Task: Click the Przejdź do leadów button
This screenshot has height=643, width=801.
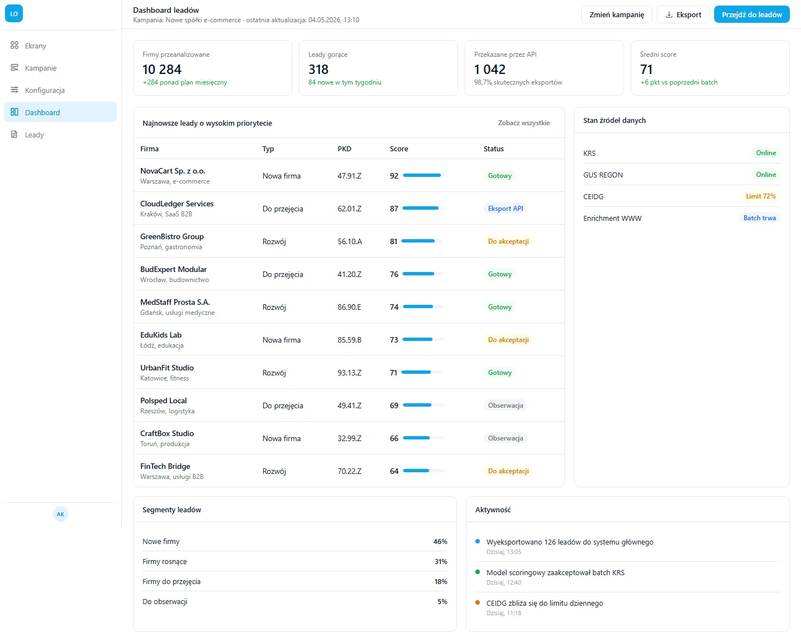Action: click(x=752, y=14)
